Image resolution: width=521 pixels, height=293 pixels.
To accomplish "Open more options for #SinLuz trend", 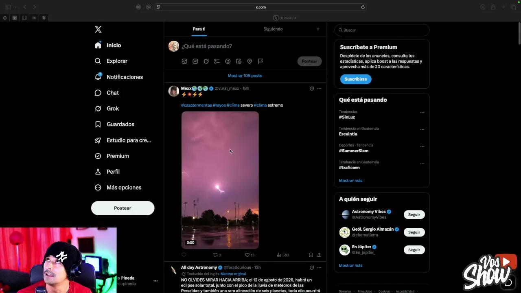I will tap(422, 113).
